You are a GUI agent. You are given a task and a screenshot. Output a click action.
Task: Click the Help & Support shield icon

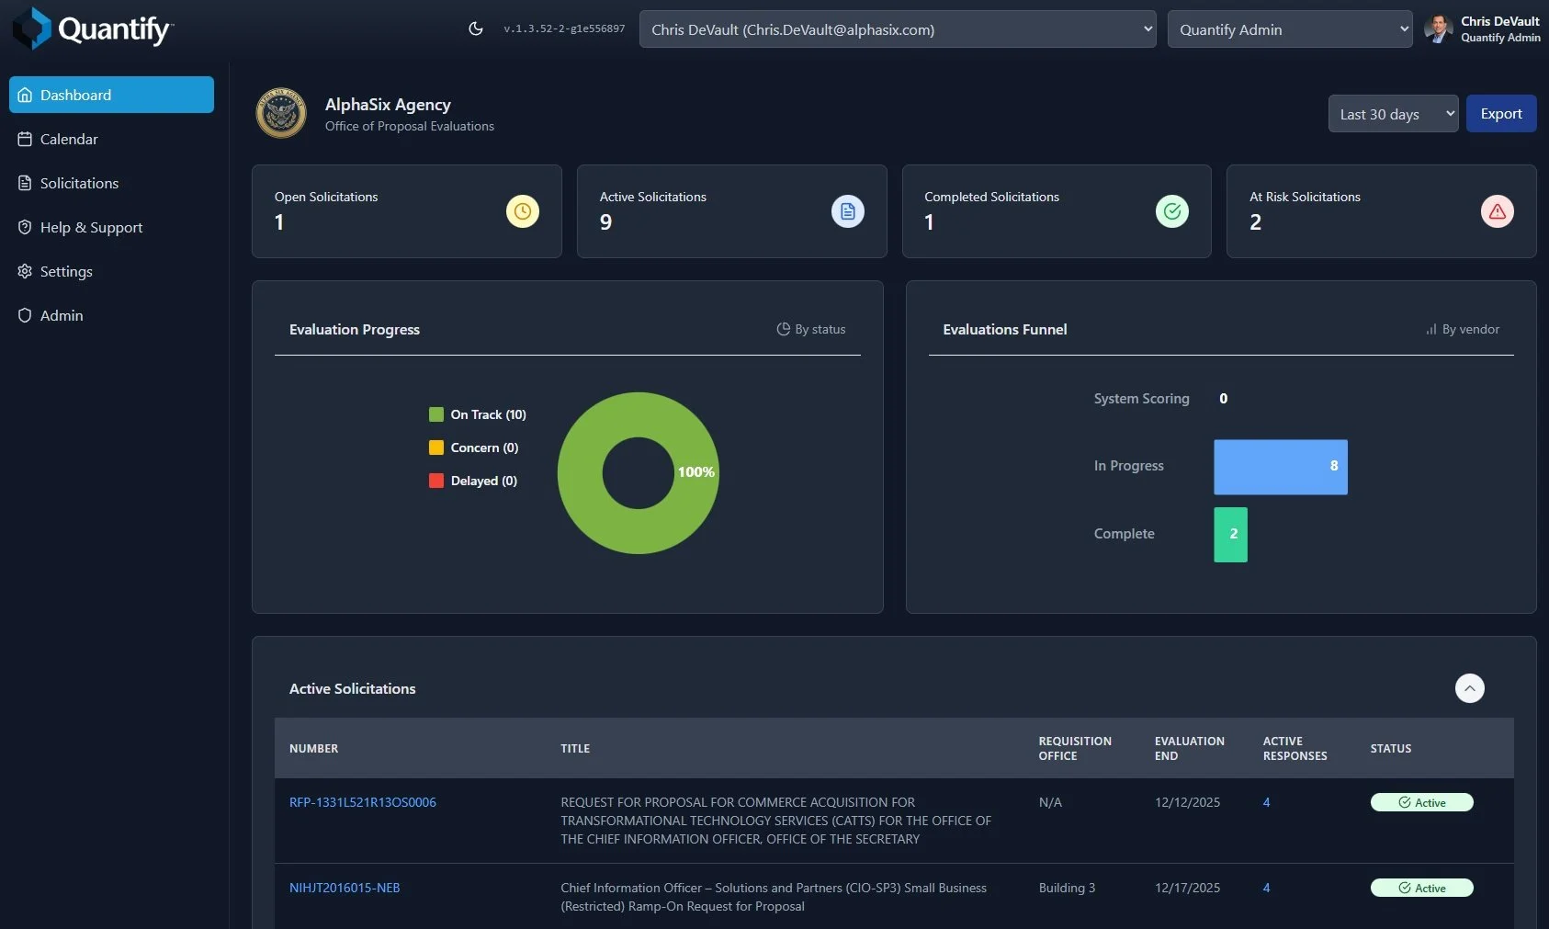point(25,227)
